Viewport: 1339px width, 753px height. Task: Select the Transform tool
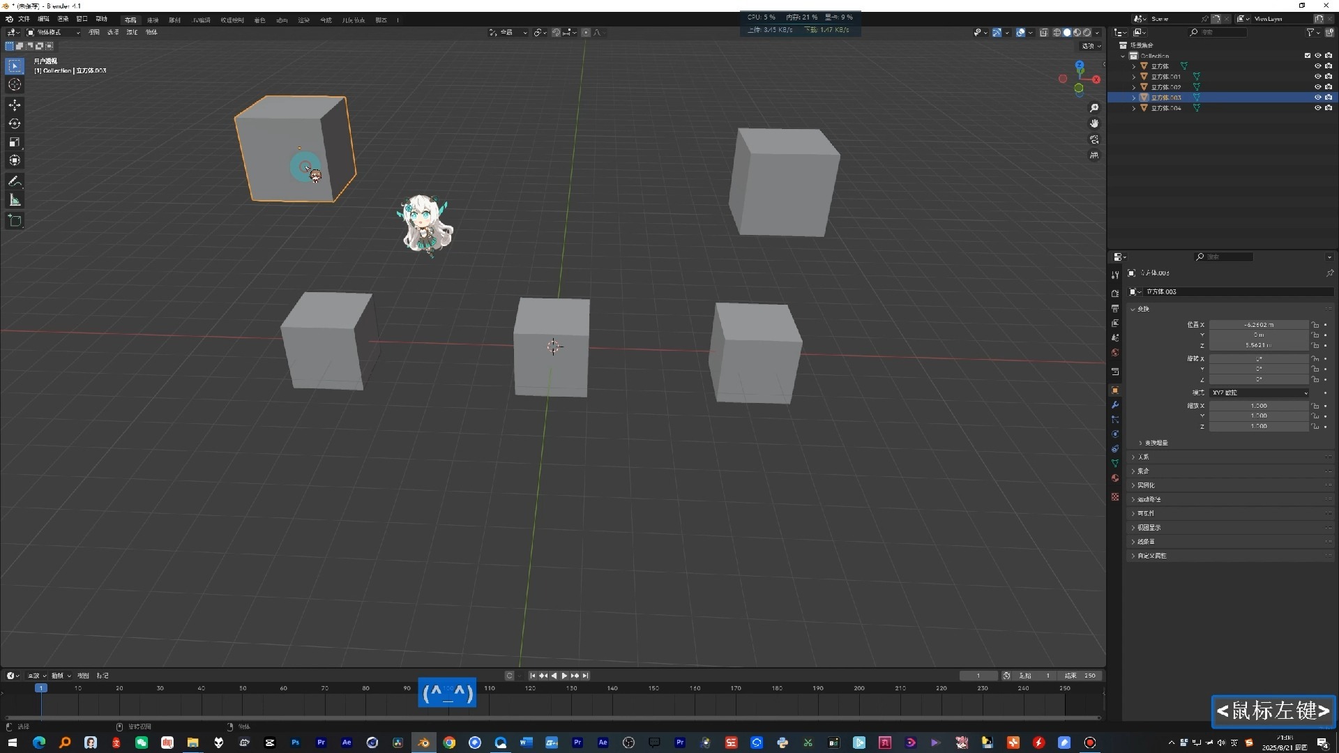(x=15, y=160)
